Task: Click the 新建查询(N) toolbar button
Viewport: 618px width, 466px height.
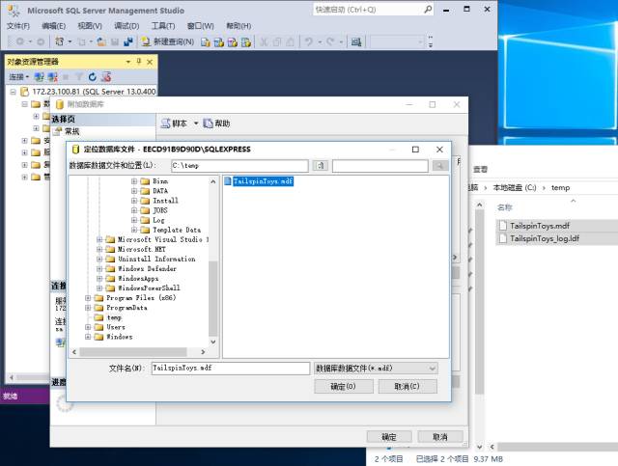Action: click(x=168, y=41)
